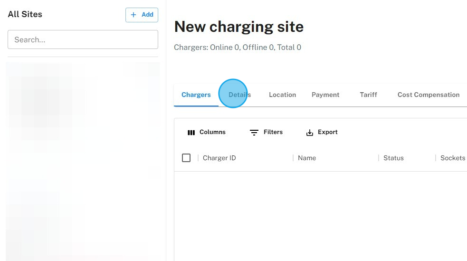Click the Name column header
The image size is (467, 261).
pyautogui.click(x=307, y=158)
